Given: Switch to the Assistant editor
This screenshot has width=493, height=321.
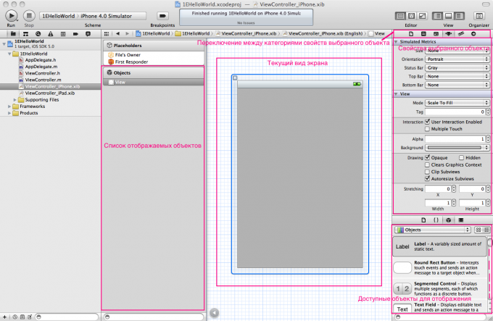Looking at the screenshot, I should (x=411, y=16).
